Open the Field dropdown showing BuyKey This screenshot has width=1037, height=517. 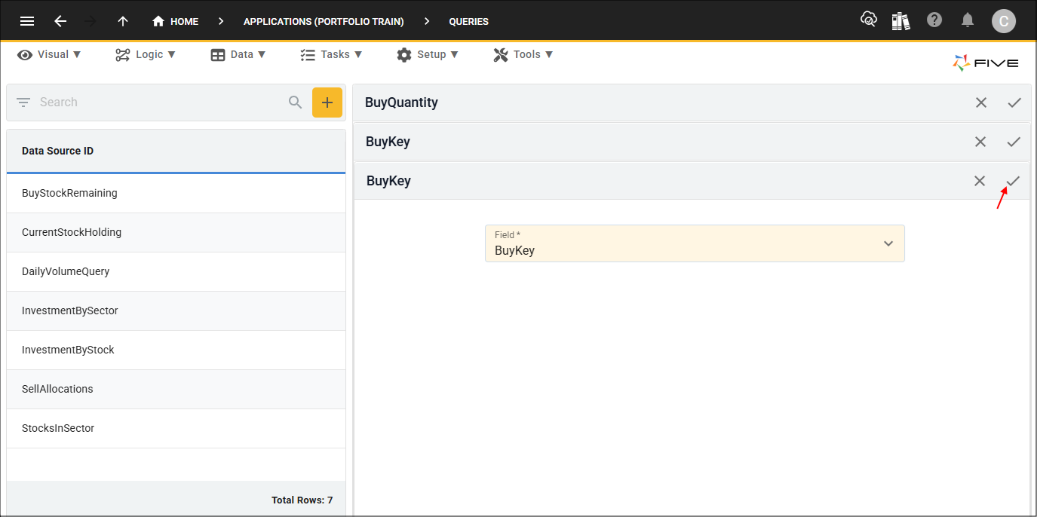[695, 243]
